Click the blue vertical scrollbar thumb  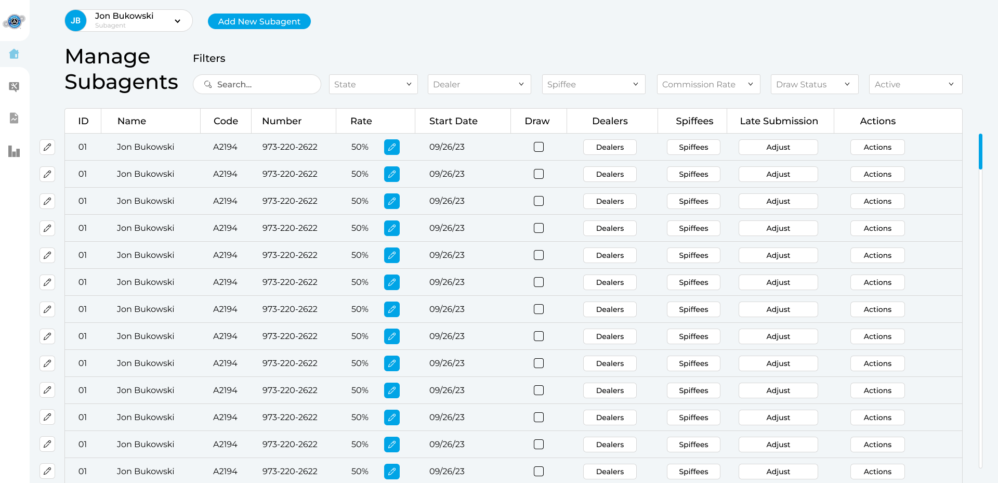click(980, 152)
